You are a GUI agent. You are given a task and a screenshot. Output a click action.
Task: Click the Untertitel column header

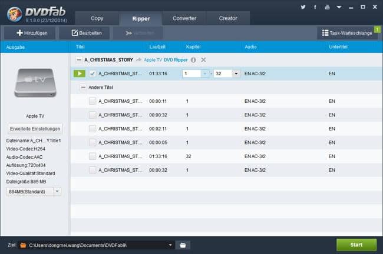click(338, 47)
